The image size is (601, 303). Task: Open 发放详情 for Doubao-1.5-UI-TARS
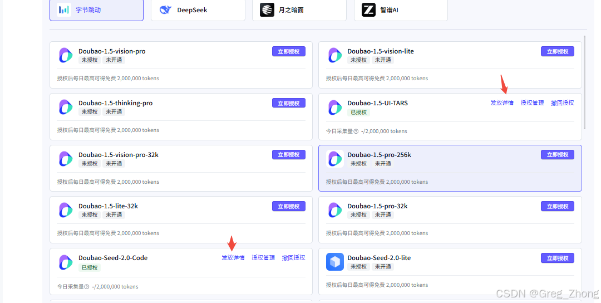[x=502, y=103]
